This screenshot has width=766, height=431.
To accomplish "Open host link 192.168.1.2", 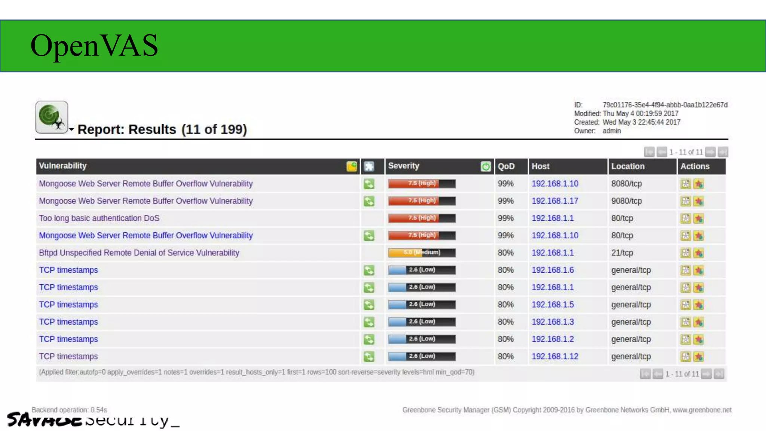I will click(553, 339).
